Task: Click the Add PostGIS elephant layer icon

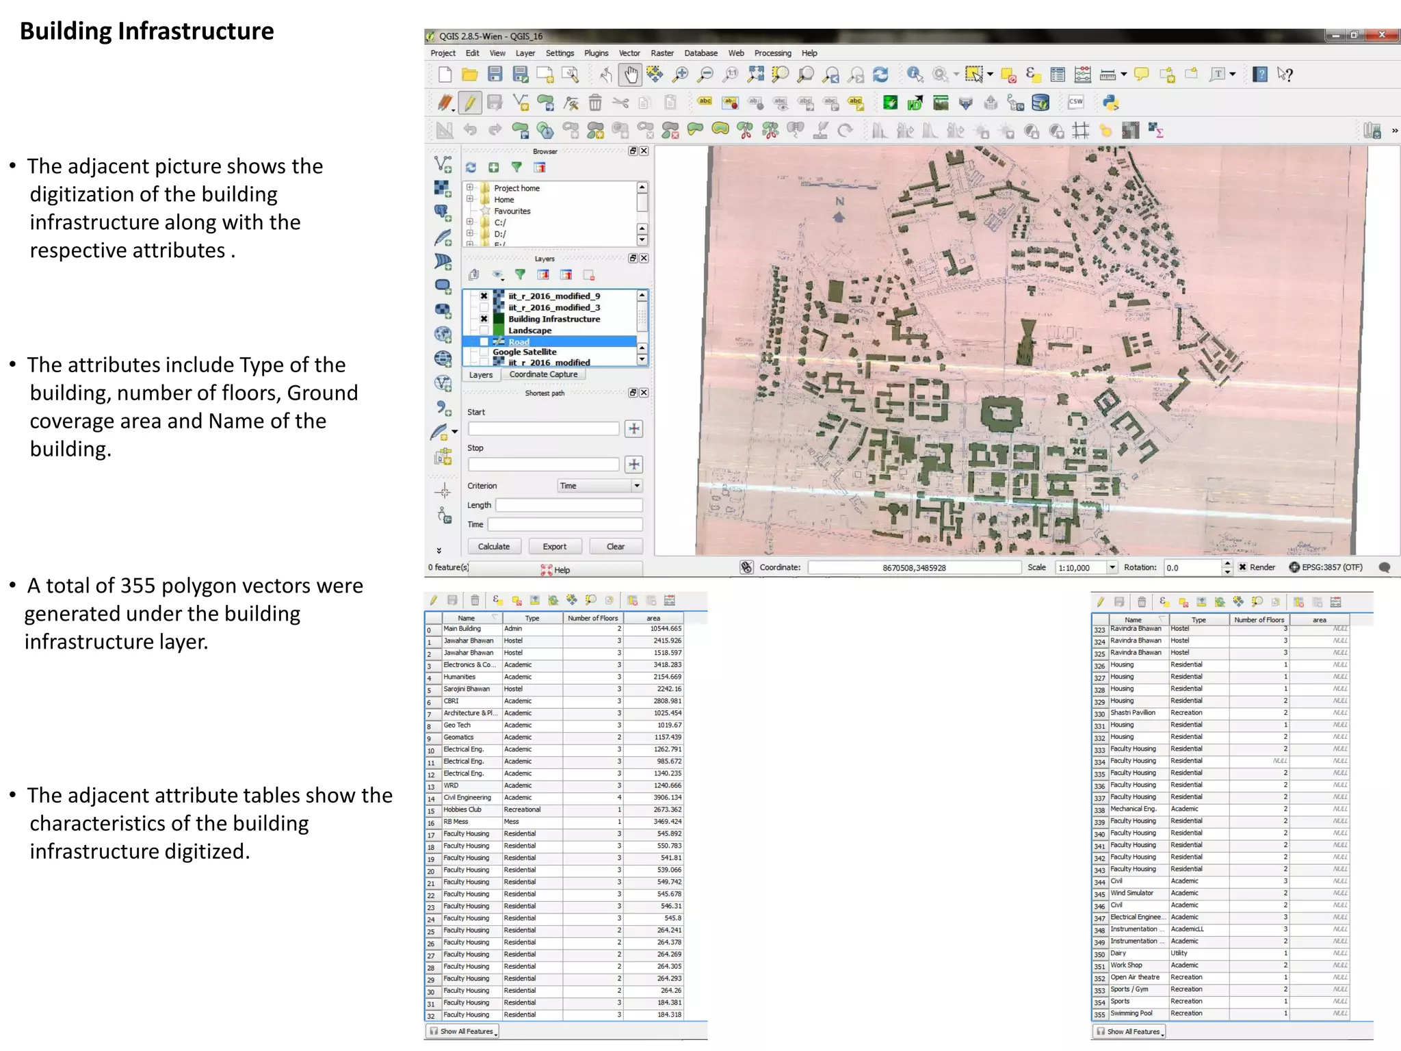Action: (x=443, y=213)
